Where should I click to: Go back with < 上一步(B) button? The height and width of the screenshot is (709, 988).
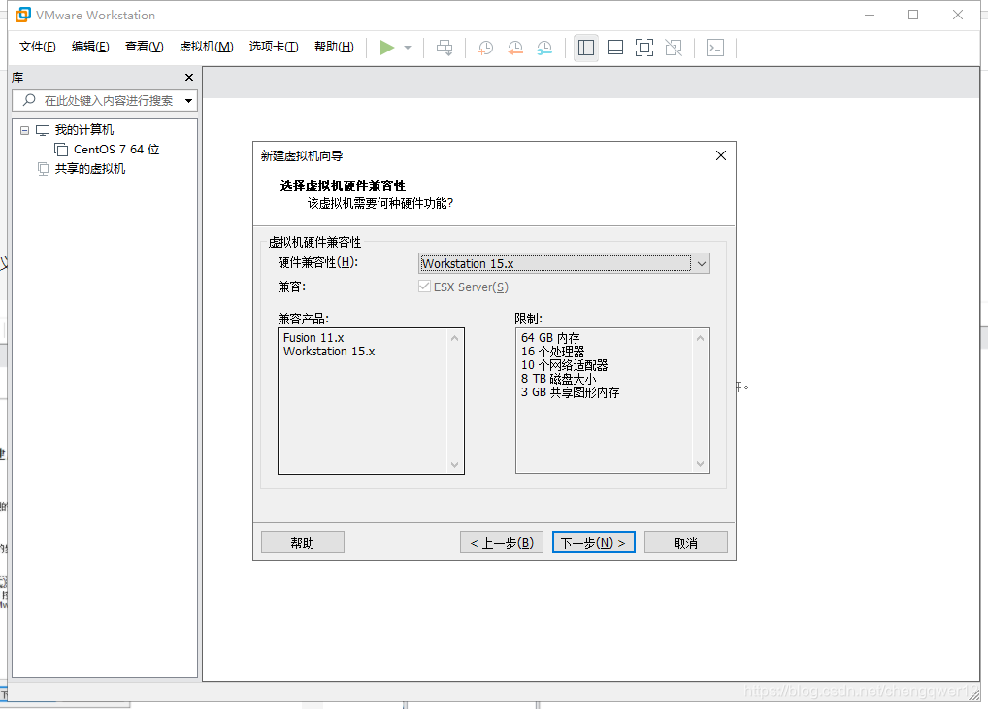pyautogui.click(x=502, y=543)
